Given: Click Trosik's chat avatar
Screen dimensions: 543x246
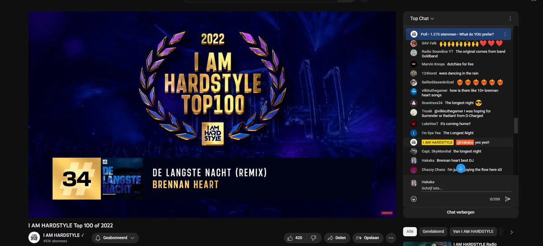Looking at the screenshot, I should coord(414,112).
